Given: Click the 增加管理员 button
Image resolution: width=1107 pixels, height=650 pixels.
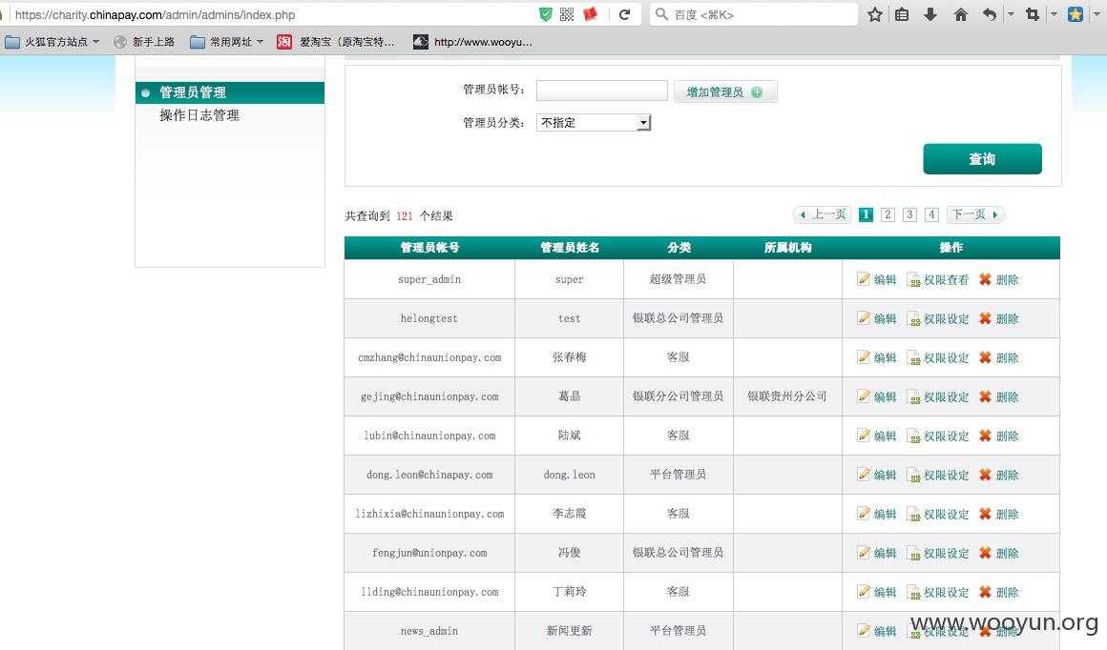Looking at the screenshot, I should pos(725,91).
